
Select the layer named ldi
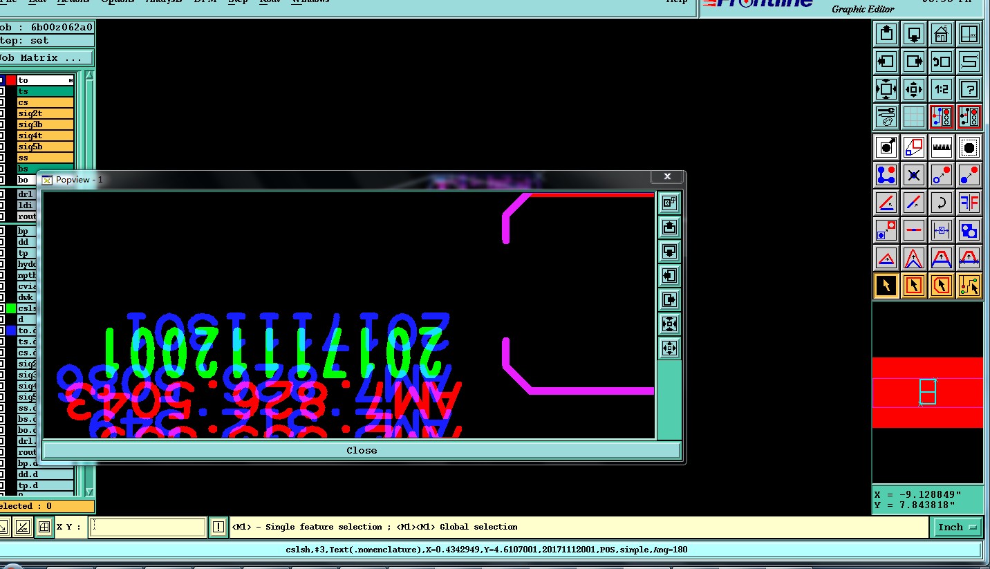[27, 205]
